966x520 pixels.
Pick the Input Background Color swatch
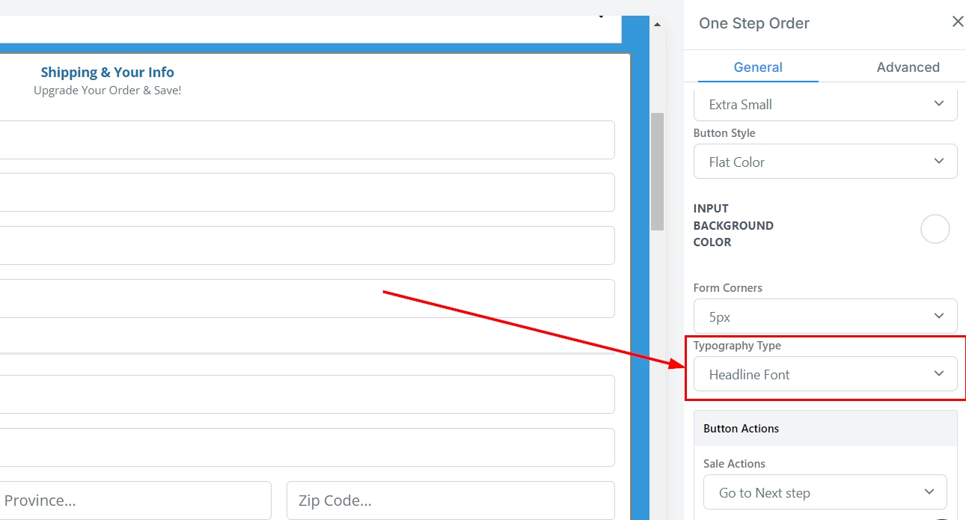(935, 229)
